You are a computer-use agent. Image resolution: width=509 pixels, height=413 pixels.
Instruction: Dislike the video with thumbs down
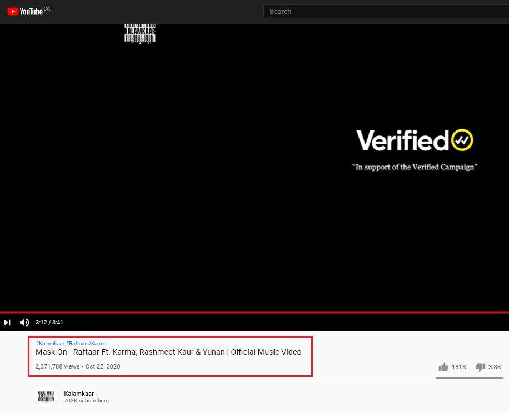point(480,367)
